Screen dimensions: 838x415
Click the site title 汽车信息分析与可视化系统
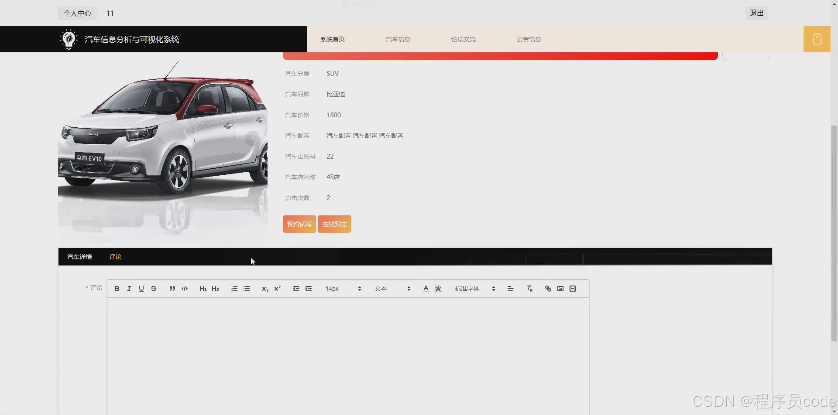(x=131, y=39)
